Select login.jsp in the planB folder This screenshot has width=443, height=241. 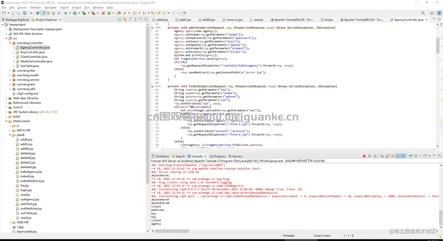click(x=26, y=190)
